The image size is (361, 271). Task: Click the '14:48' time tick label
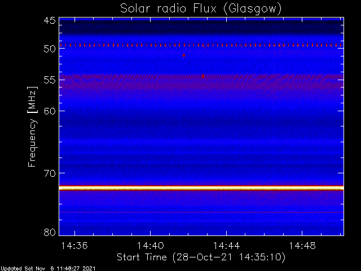pyautogui.click(x=302, y=246)
